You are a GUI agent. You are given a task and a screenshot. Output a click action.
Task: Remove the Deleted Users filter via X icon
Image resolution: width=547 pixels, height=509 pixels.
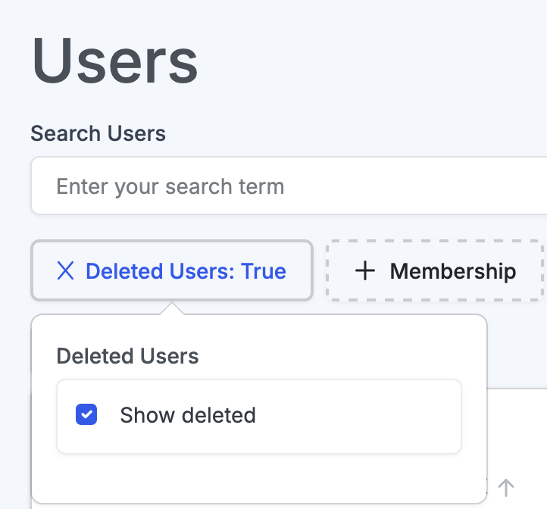coord(66,271)
